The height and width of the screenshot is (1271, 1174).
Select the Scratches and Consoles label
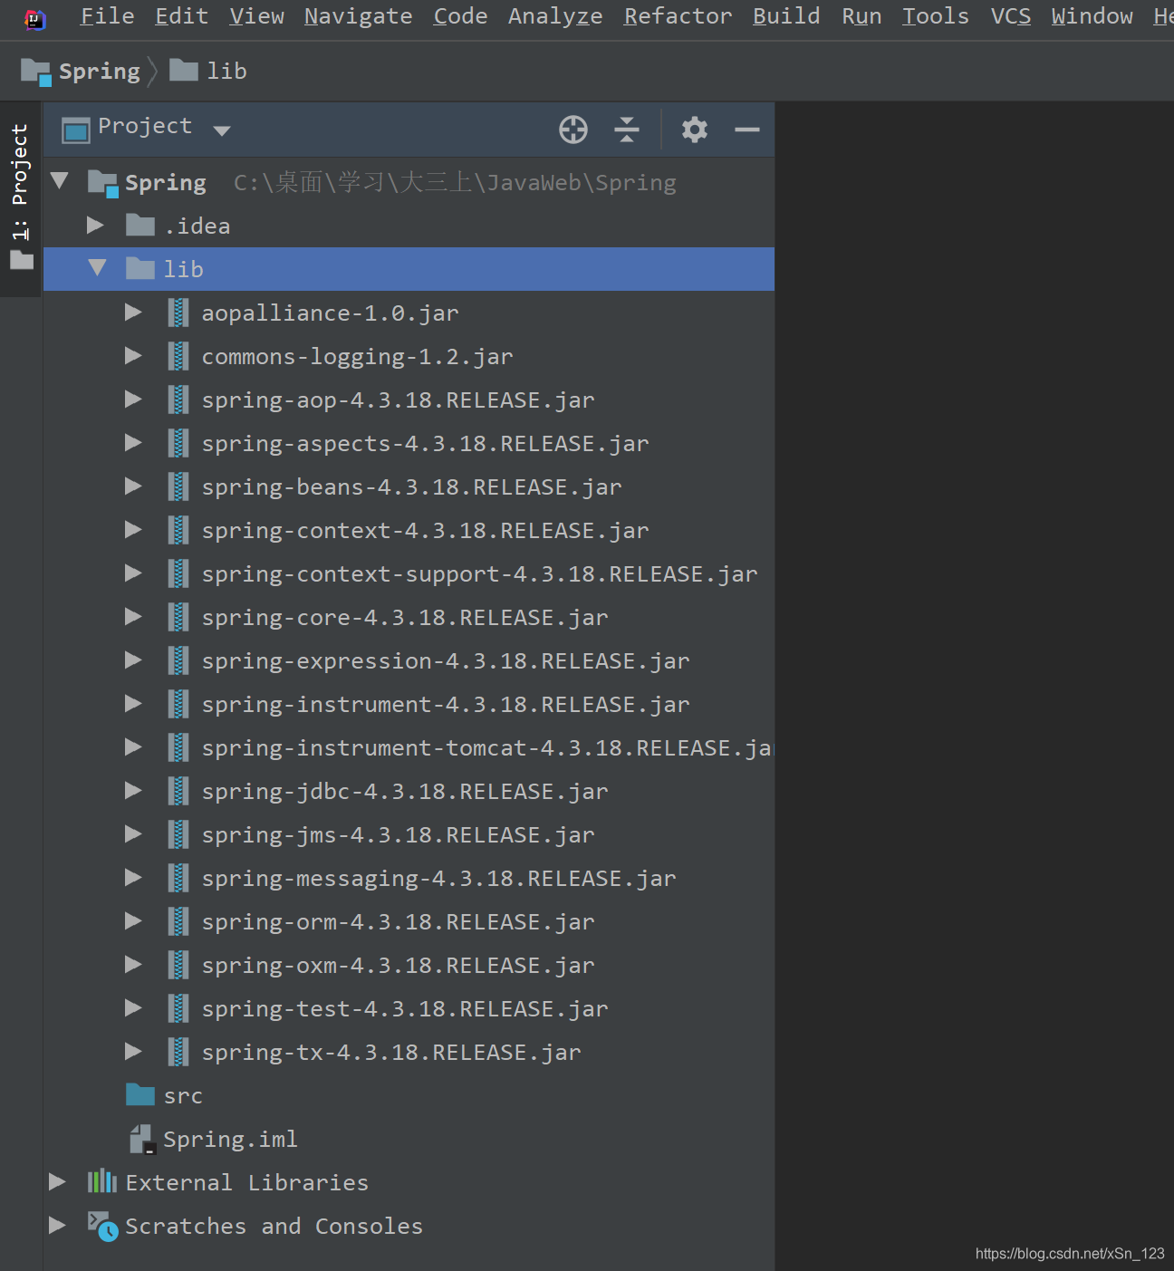click(x=274, y=1226)
